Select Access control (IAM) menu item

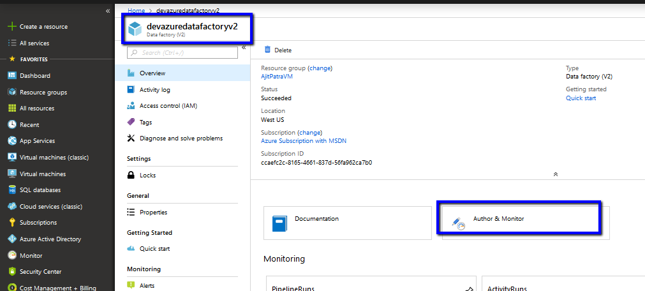[168, 106]
